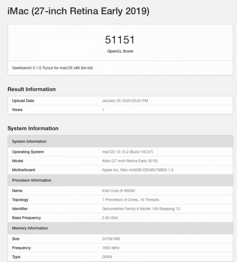Click the Operating System label

pyautogui.click(x=28, y=152)
